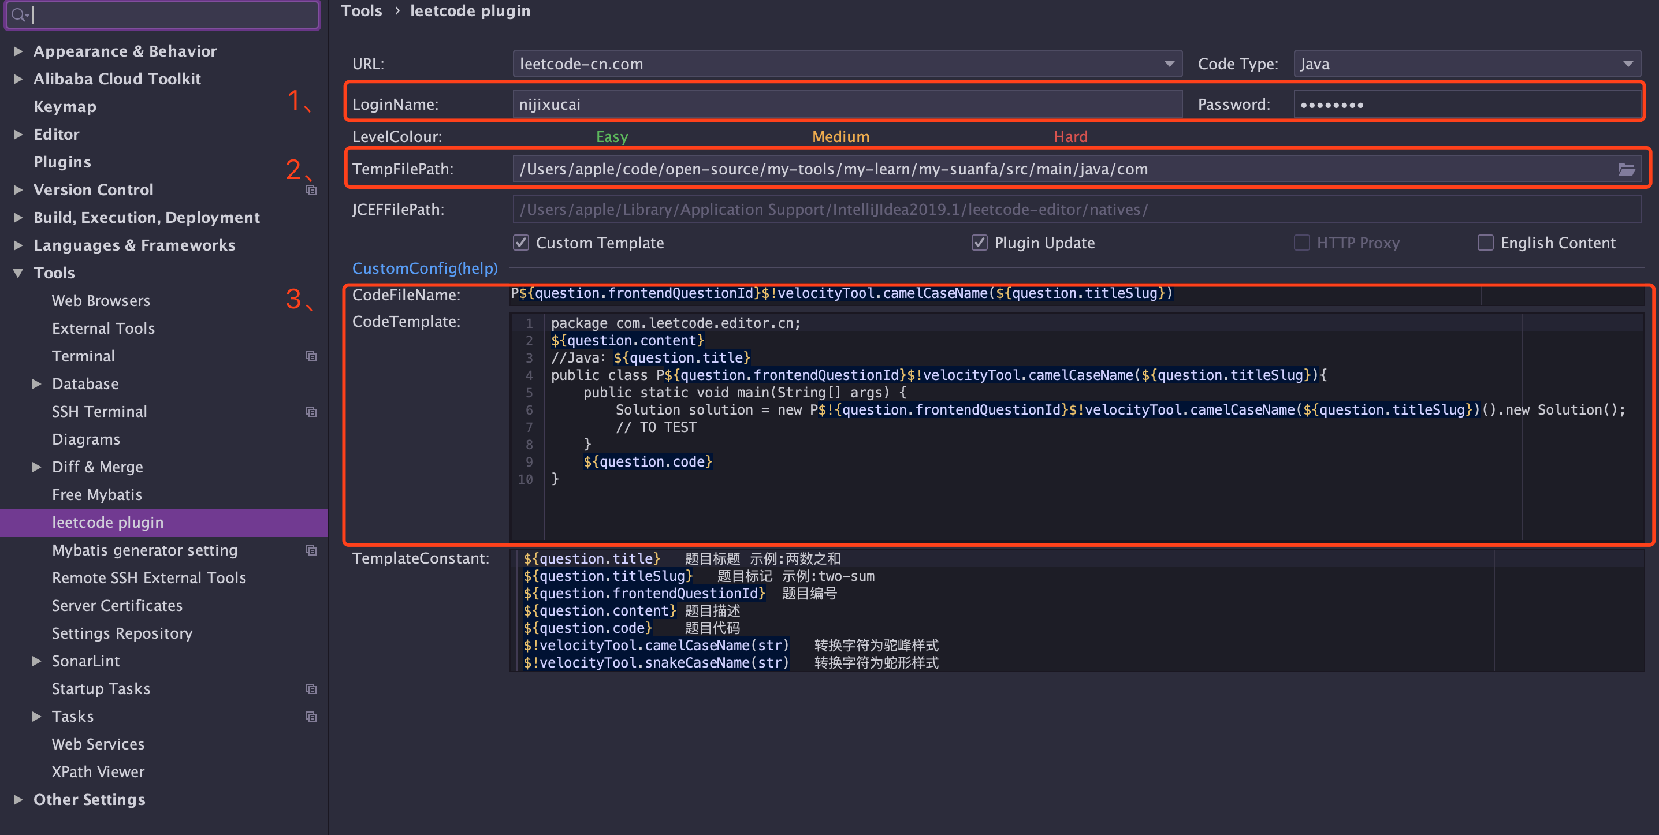This screenshot has width=1659, height=835.
Task: Click into the LoginName input field
Action: [x=846, y=105]
